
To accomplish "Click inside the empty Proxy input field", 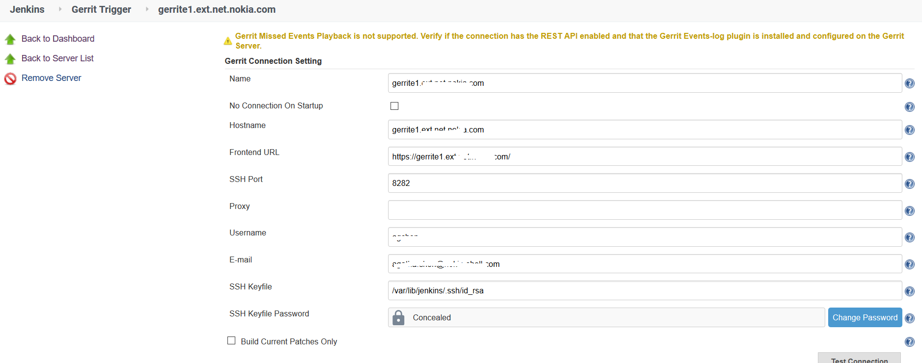I will 540,210.
